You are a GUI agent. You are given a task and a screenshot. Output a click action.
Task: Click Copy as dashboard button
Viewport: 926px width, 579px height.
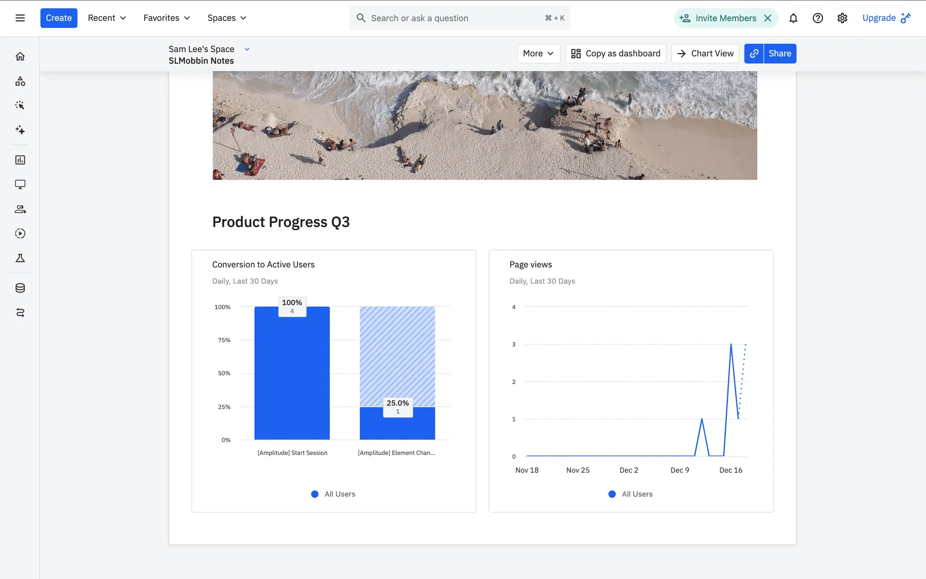tap(615, 54)
